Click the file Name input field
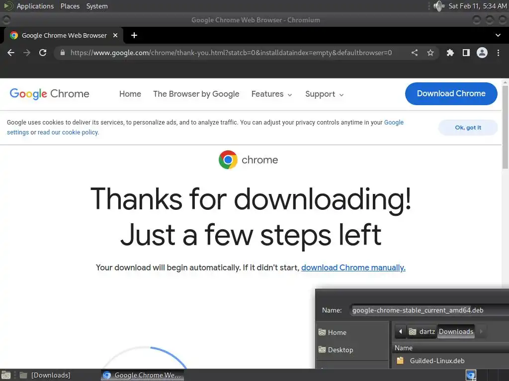Viewport: 509px width, 381px height. [430, 310]
